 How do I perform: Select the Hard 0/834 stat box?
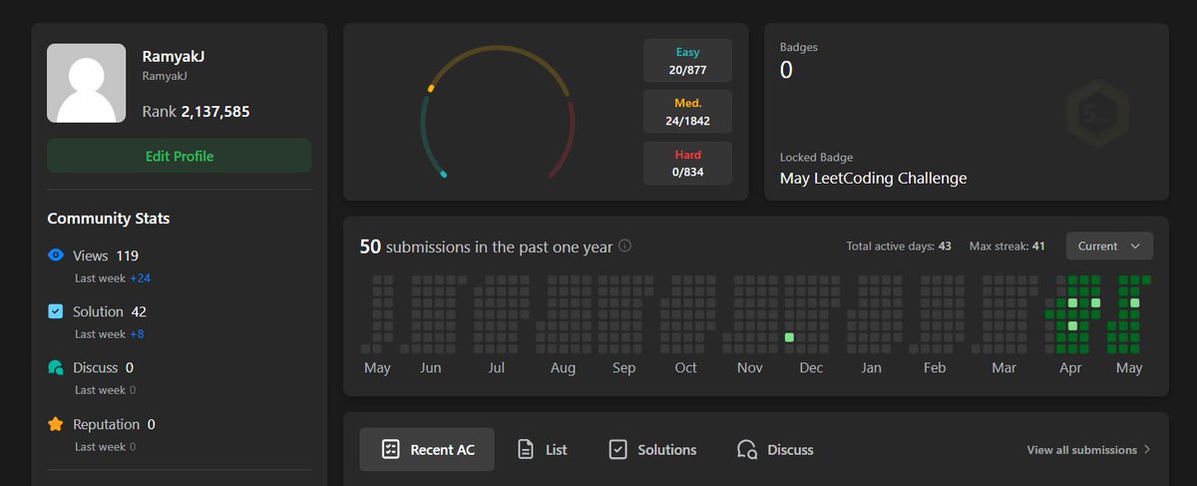(687, 164)
